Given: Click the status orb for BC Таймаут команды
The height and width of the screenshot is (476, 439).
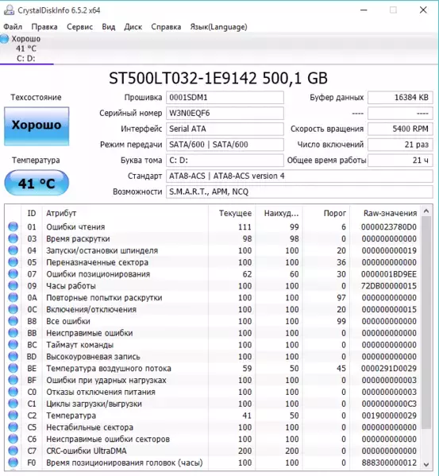Looking at the screenshot, I should (13, 345).
